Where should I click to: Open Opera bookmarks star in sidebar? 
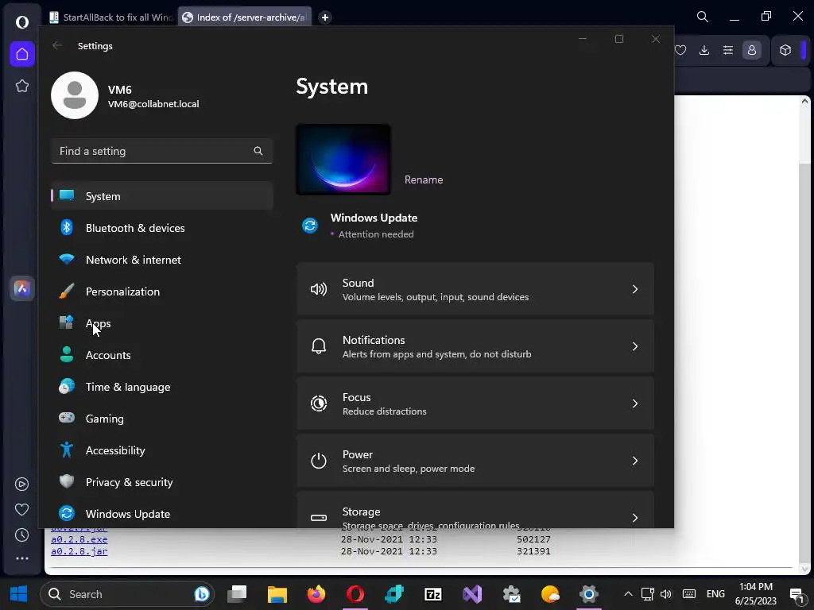click(21, 86)
